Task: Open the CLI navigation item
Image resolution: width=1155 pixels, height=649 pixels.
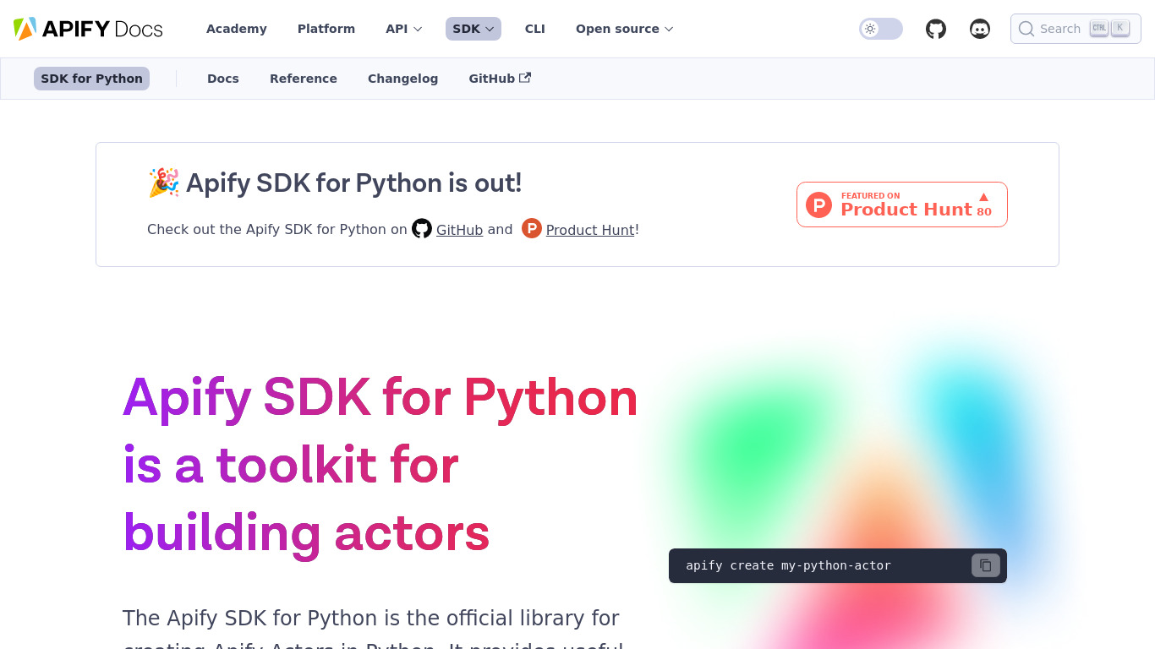Action: tap(535, 29)
